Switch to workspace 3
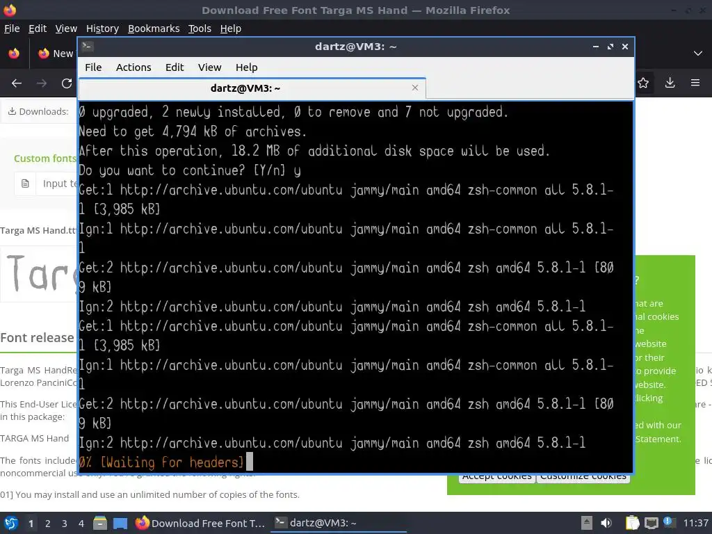712x534 pixels. tap(65, 524)
